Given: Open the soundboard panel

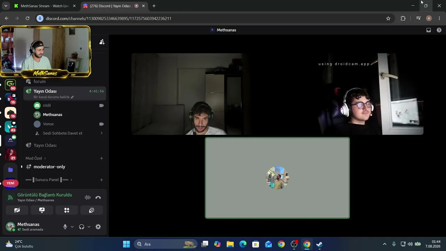Looking at the screenshot, I should (x=92, y=210).
